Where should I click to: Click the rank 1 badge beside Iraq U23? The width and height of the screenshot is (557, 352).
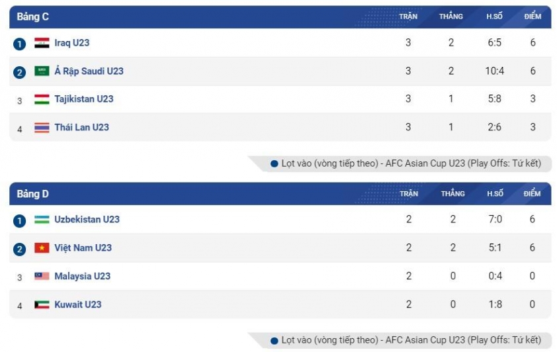pos(20,44)
